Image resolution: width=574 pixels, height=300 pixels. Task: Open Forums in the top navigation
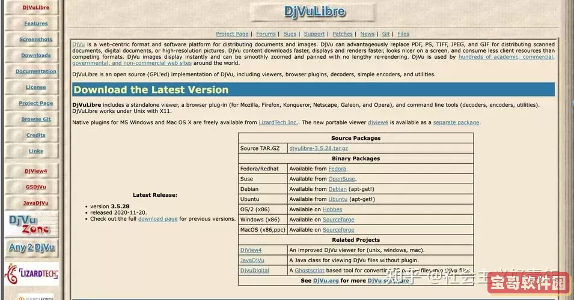tap(266, 34)
